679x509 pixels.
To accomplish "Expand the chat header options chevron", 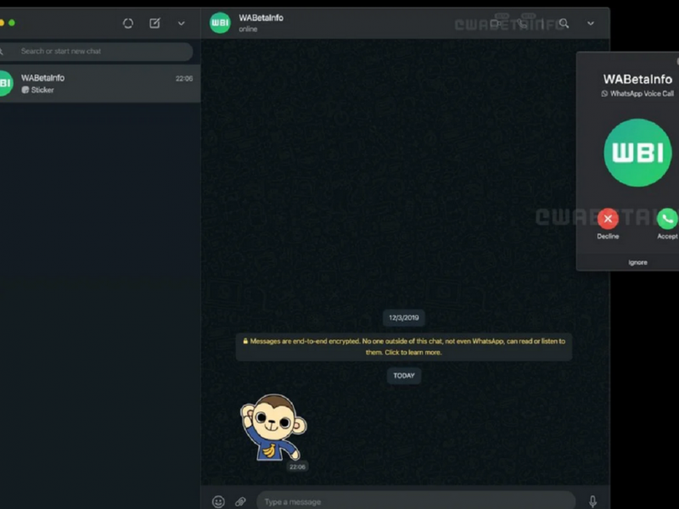I will pyautogui.click(x=591, y=24).
